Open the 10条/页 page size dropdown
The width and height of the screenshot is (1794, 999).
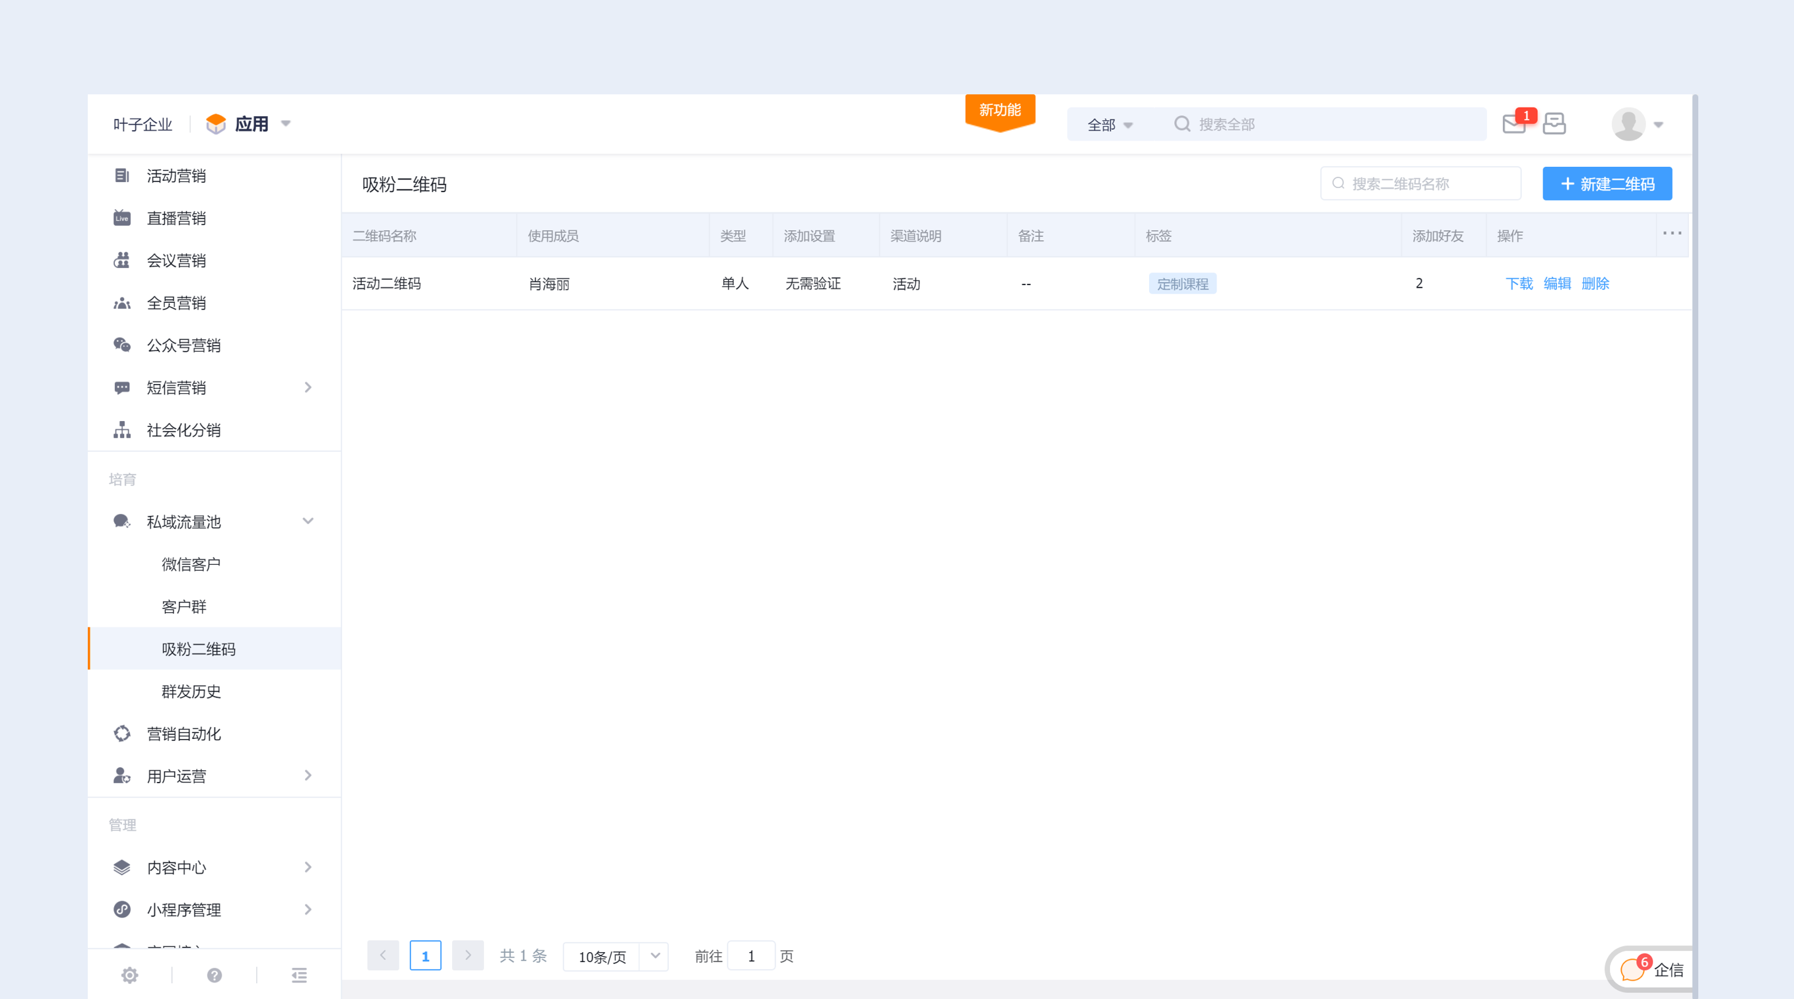(616, 957)
